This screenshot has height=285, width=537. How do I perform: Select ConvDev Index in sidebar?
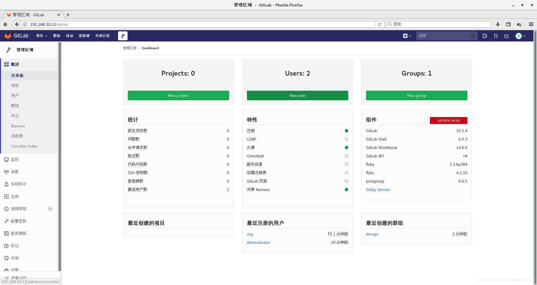(29, 146)
